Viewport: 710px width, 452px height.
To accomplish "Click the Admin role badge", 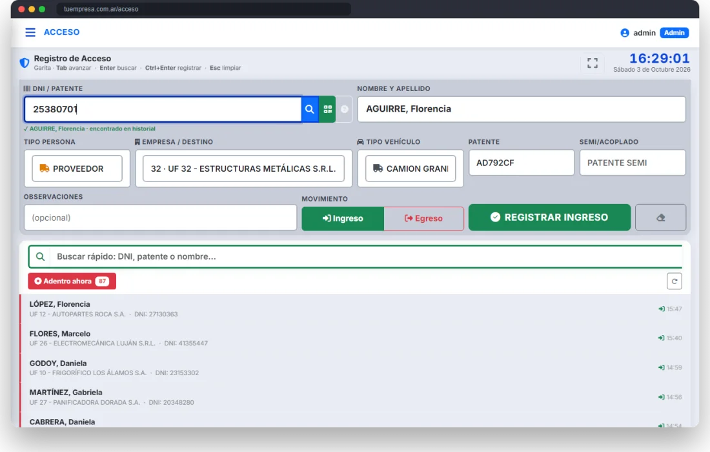I will 674,33.
